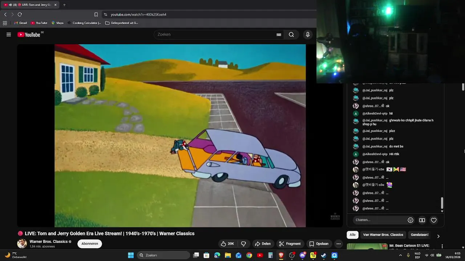Screen dimensions: 465x261
Task: View site information icon in address bar
Action: coord(105,14)
